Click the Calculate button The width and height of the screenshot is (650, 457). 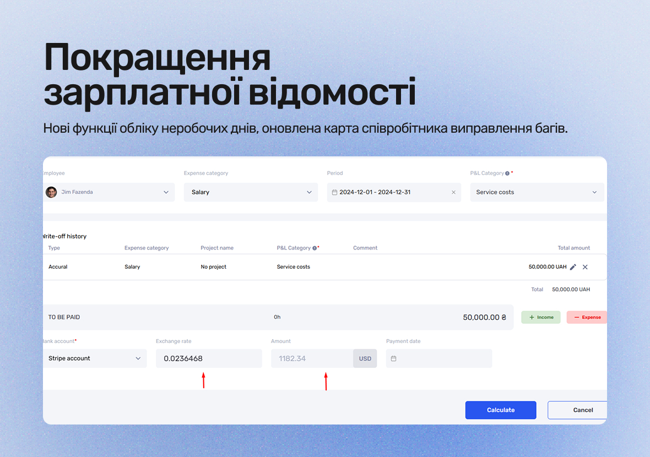501,410
